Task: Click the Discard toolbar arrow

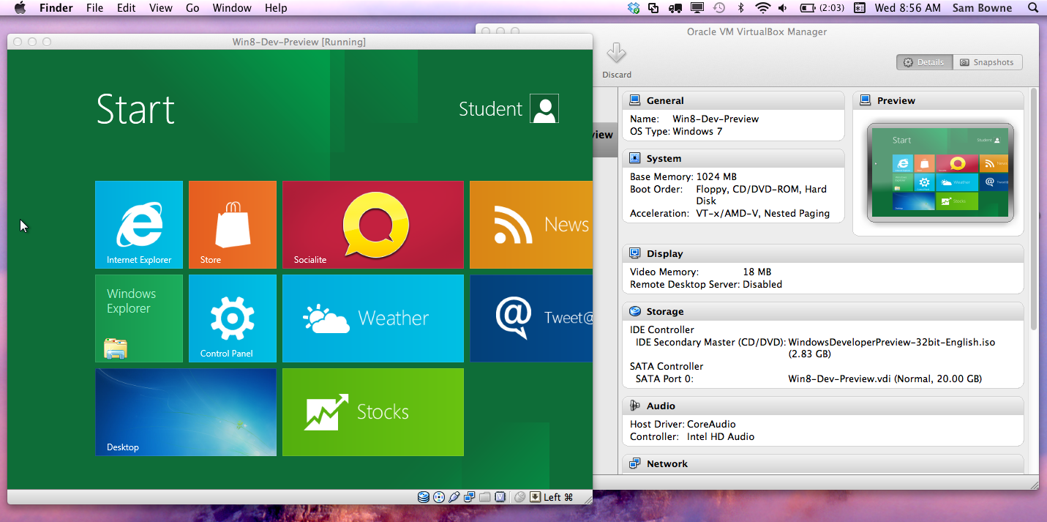Action: (x=616, y=53)
